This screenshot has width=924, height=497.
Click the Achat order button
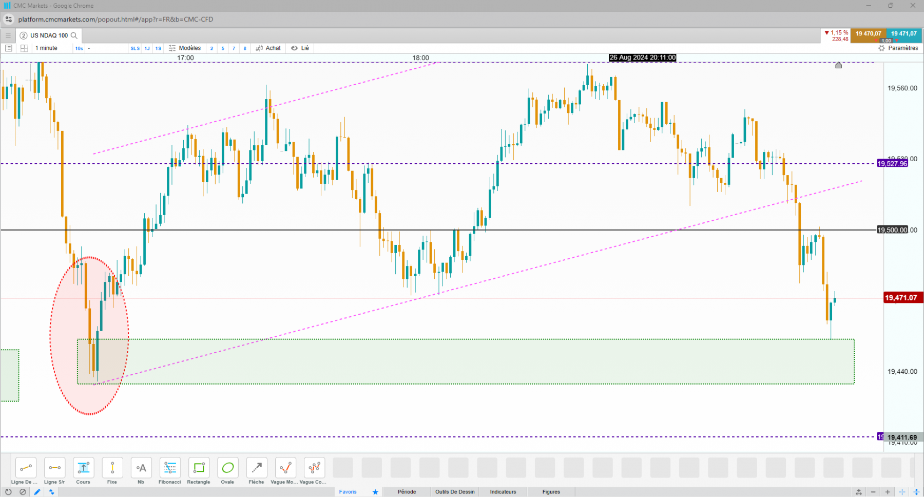[x=268, y=48]
